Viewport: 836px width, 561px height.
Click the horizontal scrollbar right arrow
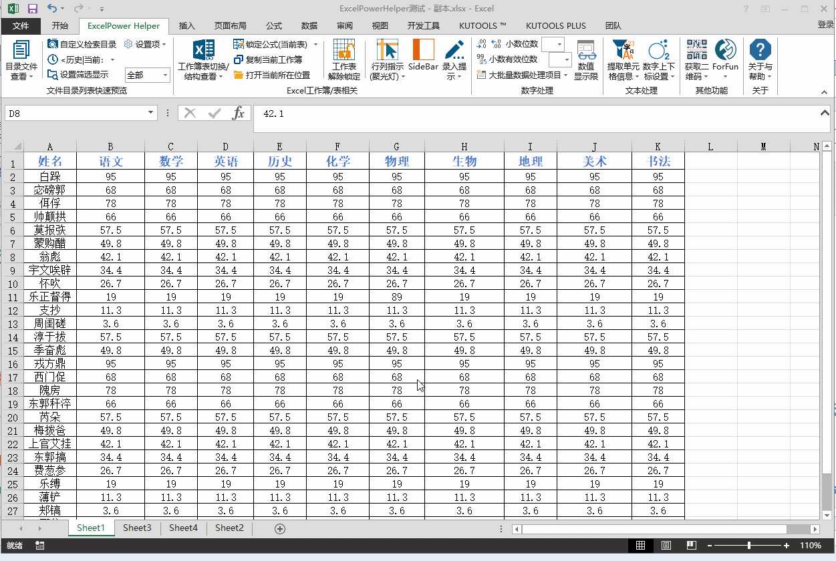[x=815, y=529]
